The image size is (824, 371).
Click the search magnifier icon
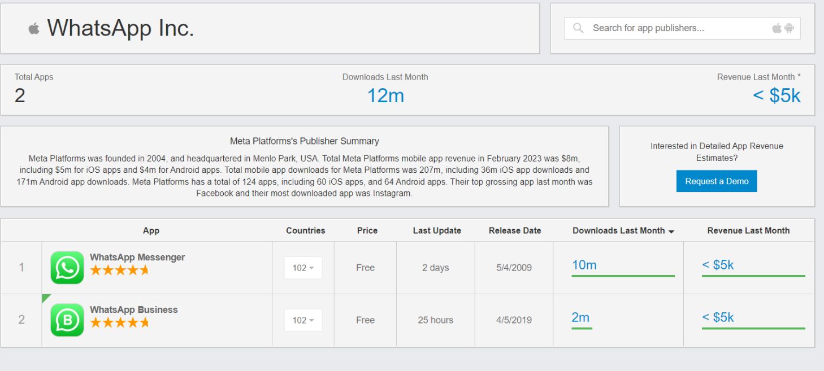click(578, 28)
